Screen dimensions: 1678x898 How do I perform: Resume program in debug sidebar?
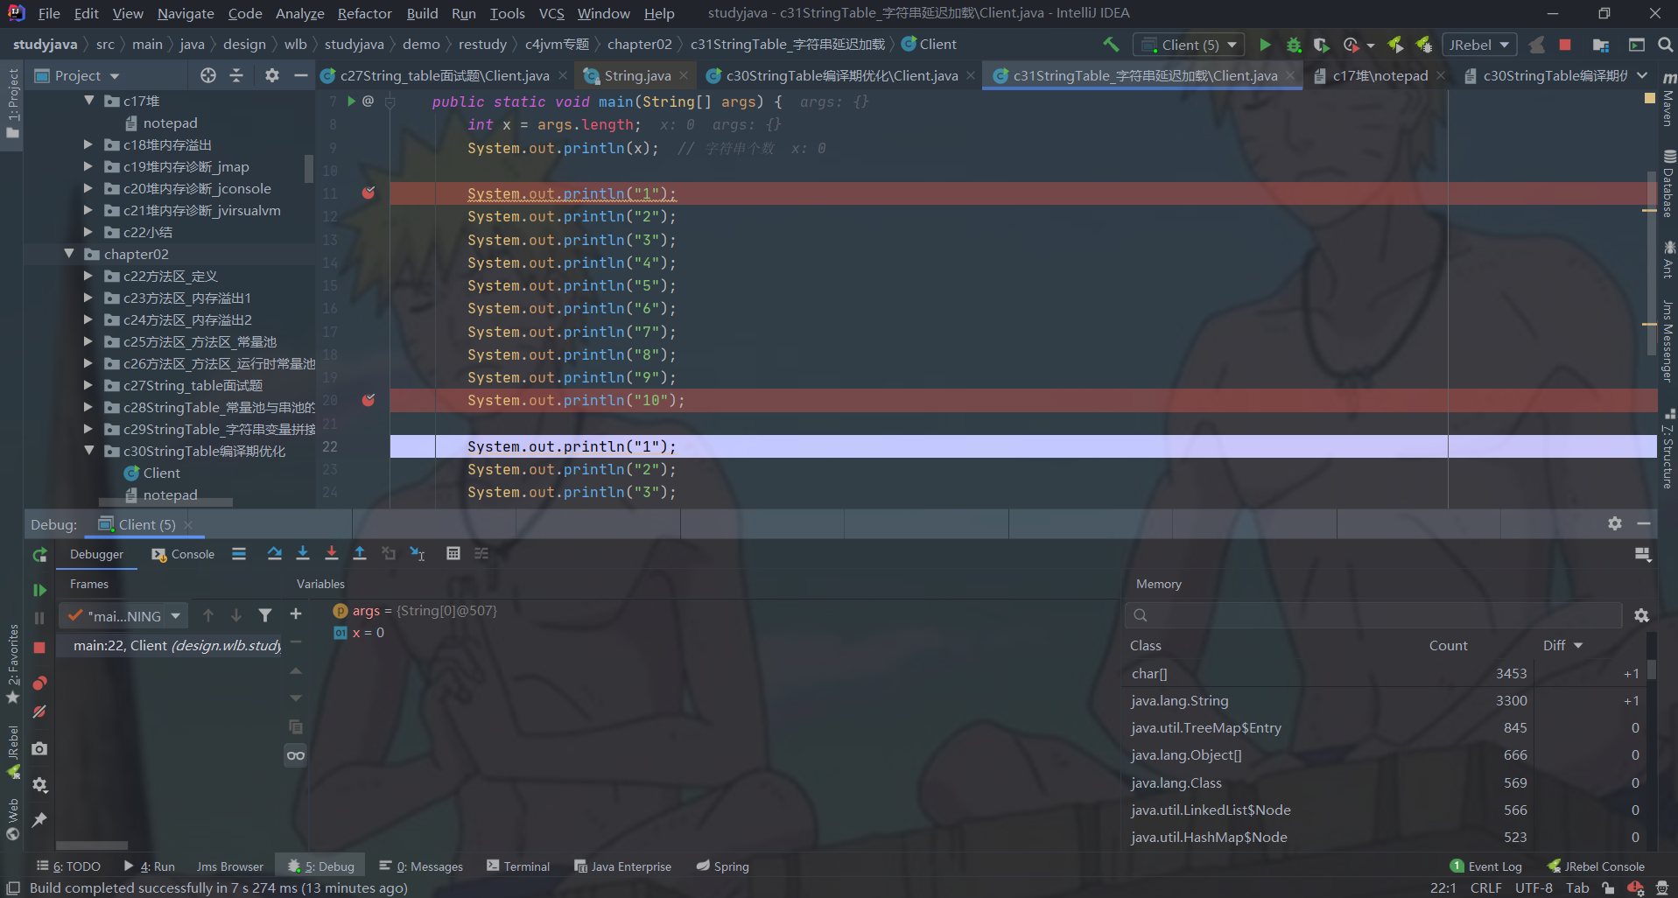(x=39, y=590)
